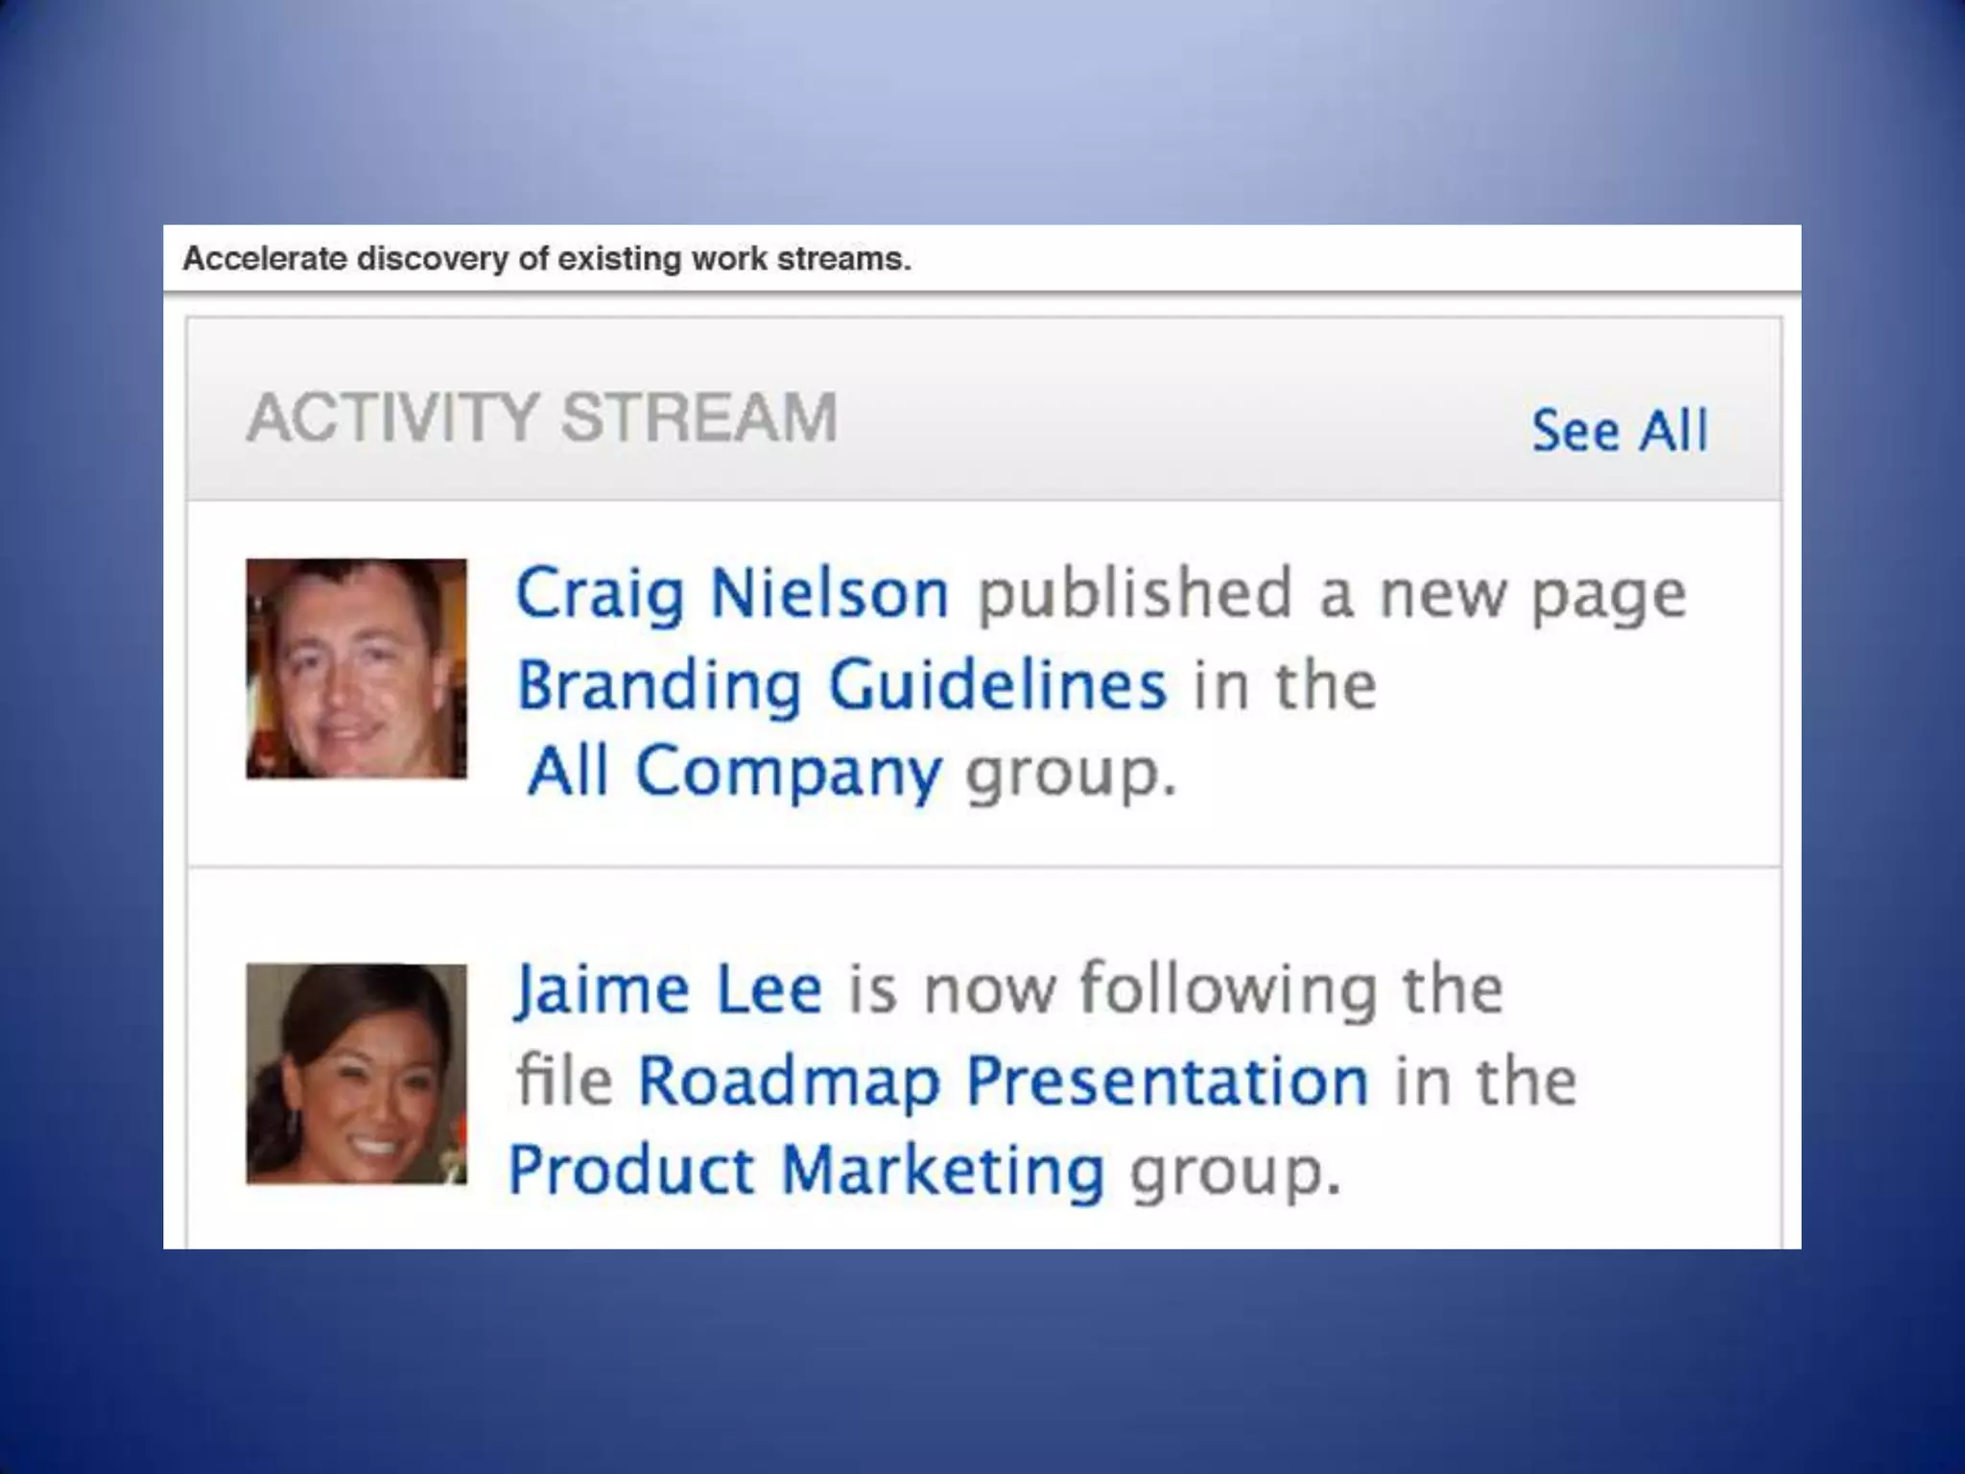Image resolution: width=1965 pixels, height=1474 pixels.
Task: Open Jaime Lee's profile name link
Action: coord(669,989)
